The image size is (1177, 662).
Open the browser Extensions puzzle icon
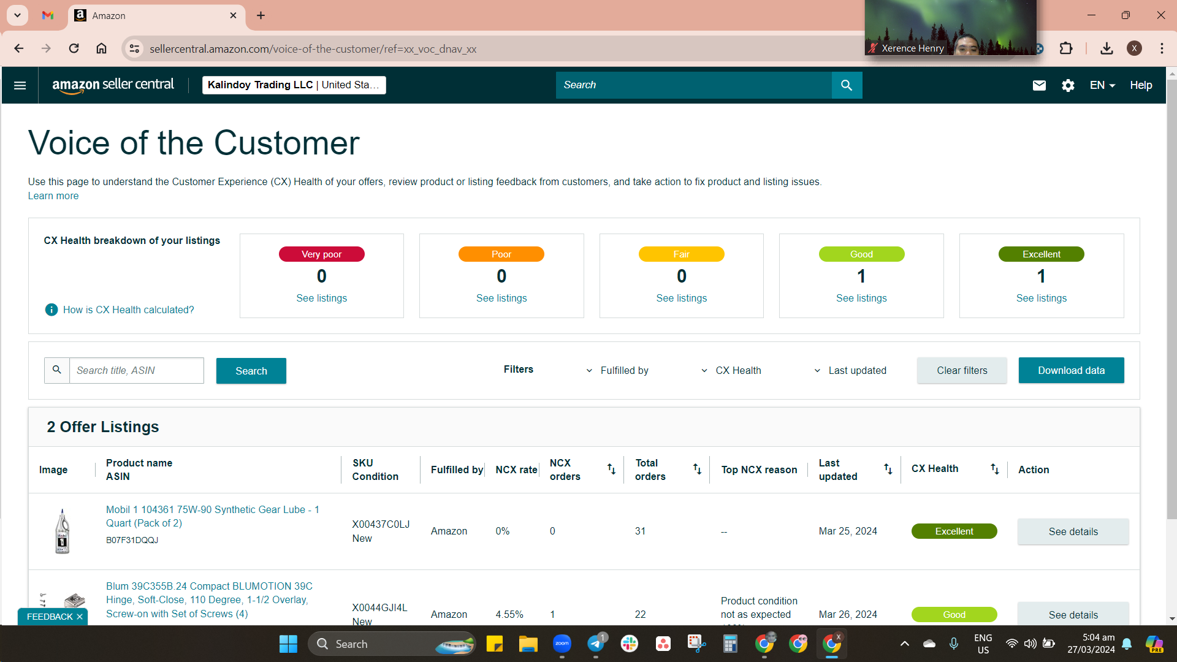pyautogui.click(x=1066, y=48)
